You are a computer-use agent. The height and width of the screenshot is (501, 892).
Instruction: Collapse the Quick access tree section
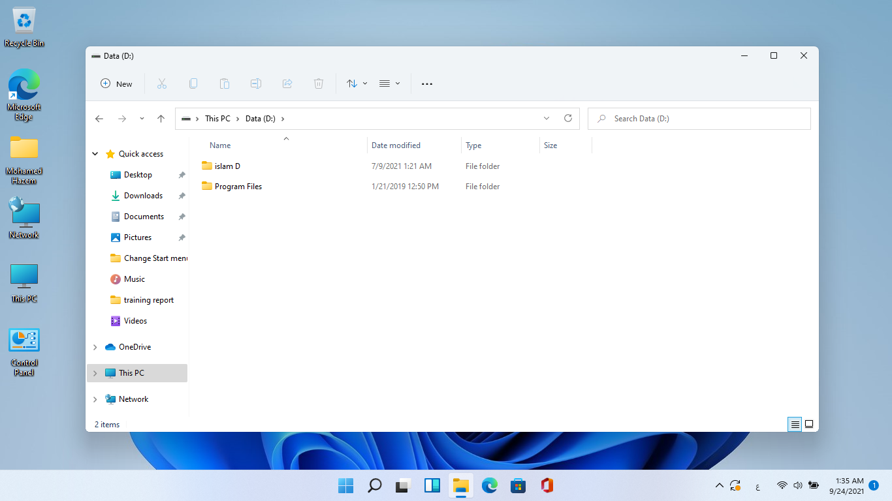[95, 154]
